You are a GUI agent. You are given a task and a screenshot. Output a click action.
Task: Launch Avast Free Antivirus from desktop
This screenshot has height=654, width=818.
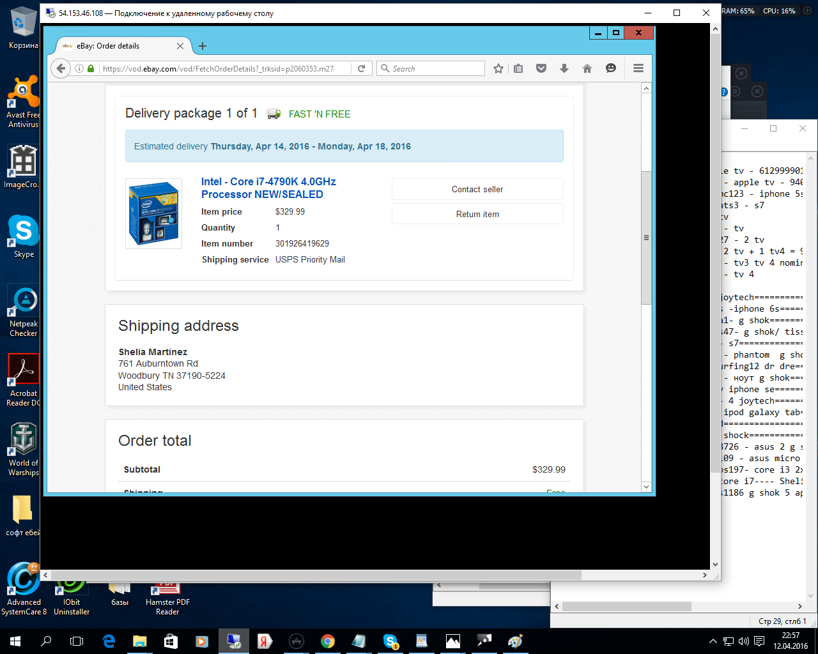[x=24, y=102]
